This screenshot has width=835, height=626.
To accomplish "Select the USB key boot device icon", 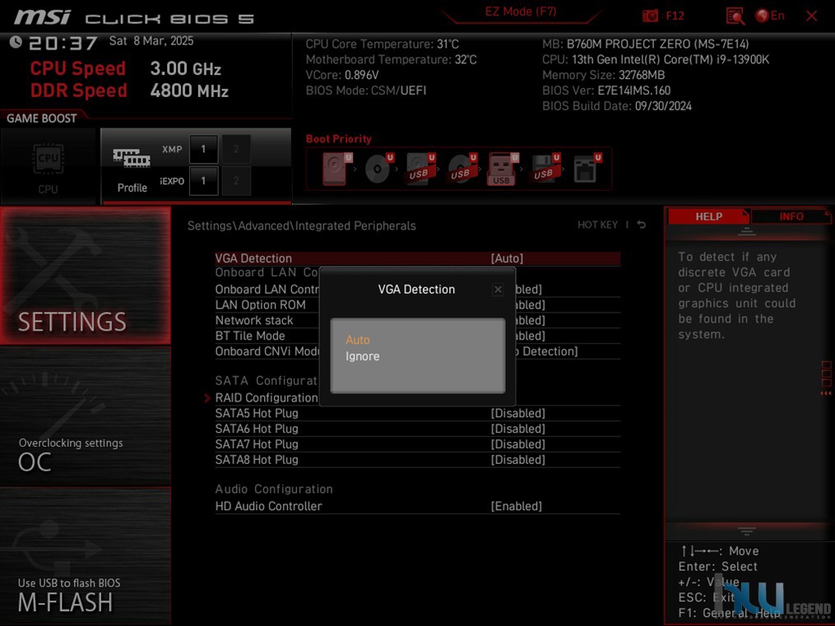I will coord(502,169).
